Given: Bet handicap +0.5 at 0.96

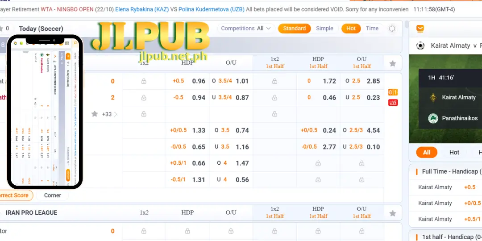Looking at the screenshot, I should [188, 81].
